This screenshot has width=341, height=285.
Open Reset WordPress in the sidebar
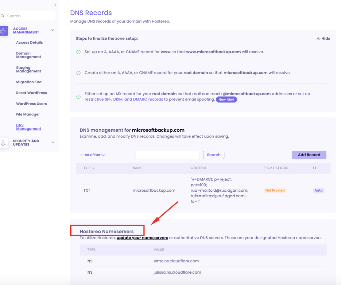31,93
